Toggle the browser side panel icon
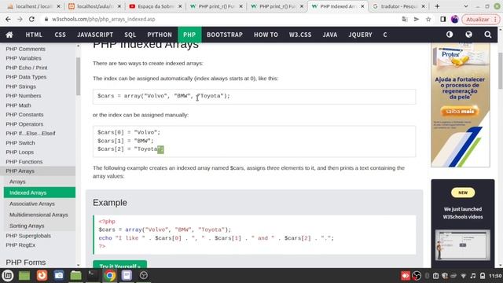This screenshot has height=283, width=503. [x=443, y=19]
